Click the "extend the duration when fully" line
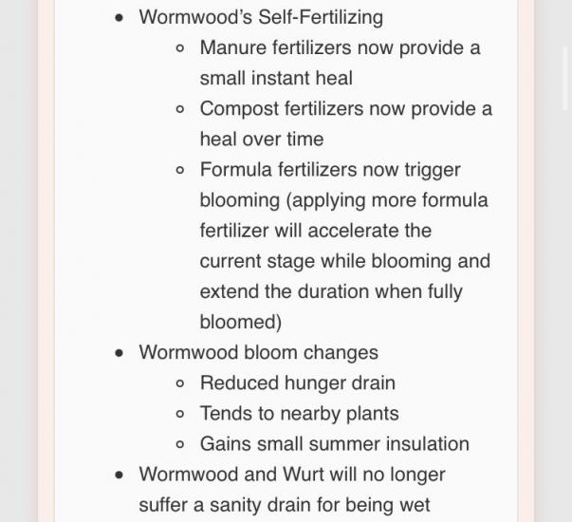The image size is (572, 522). tap(331, 291)
